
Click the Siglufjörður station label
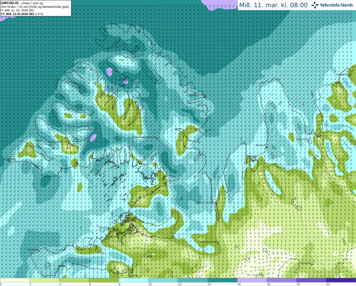[x=342, y=74]
